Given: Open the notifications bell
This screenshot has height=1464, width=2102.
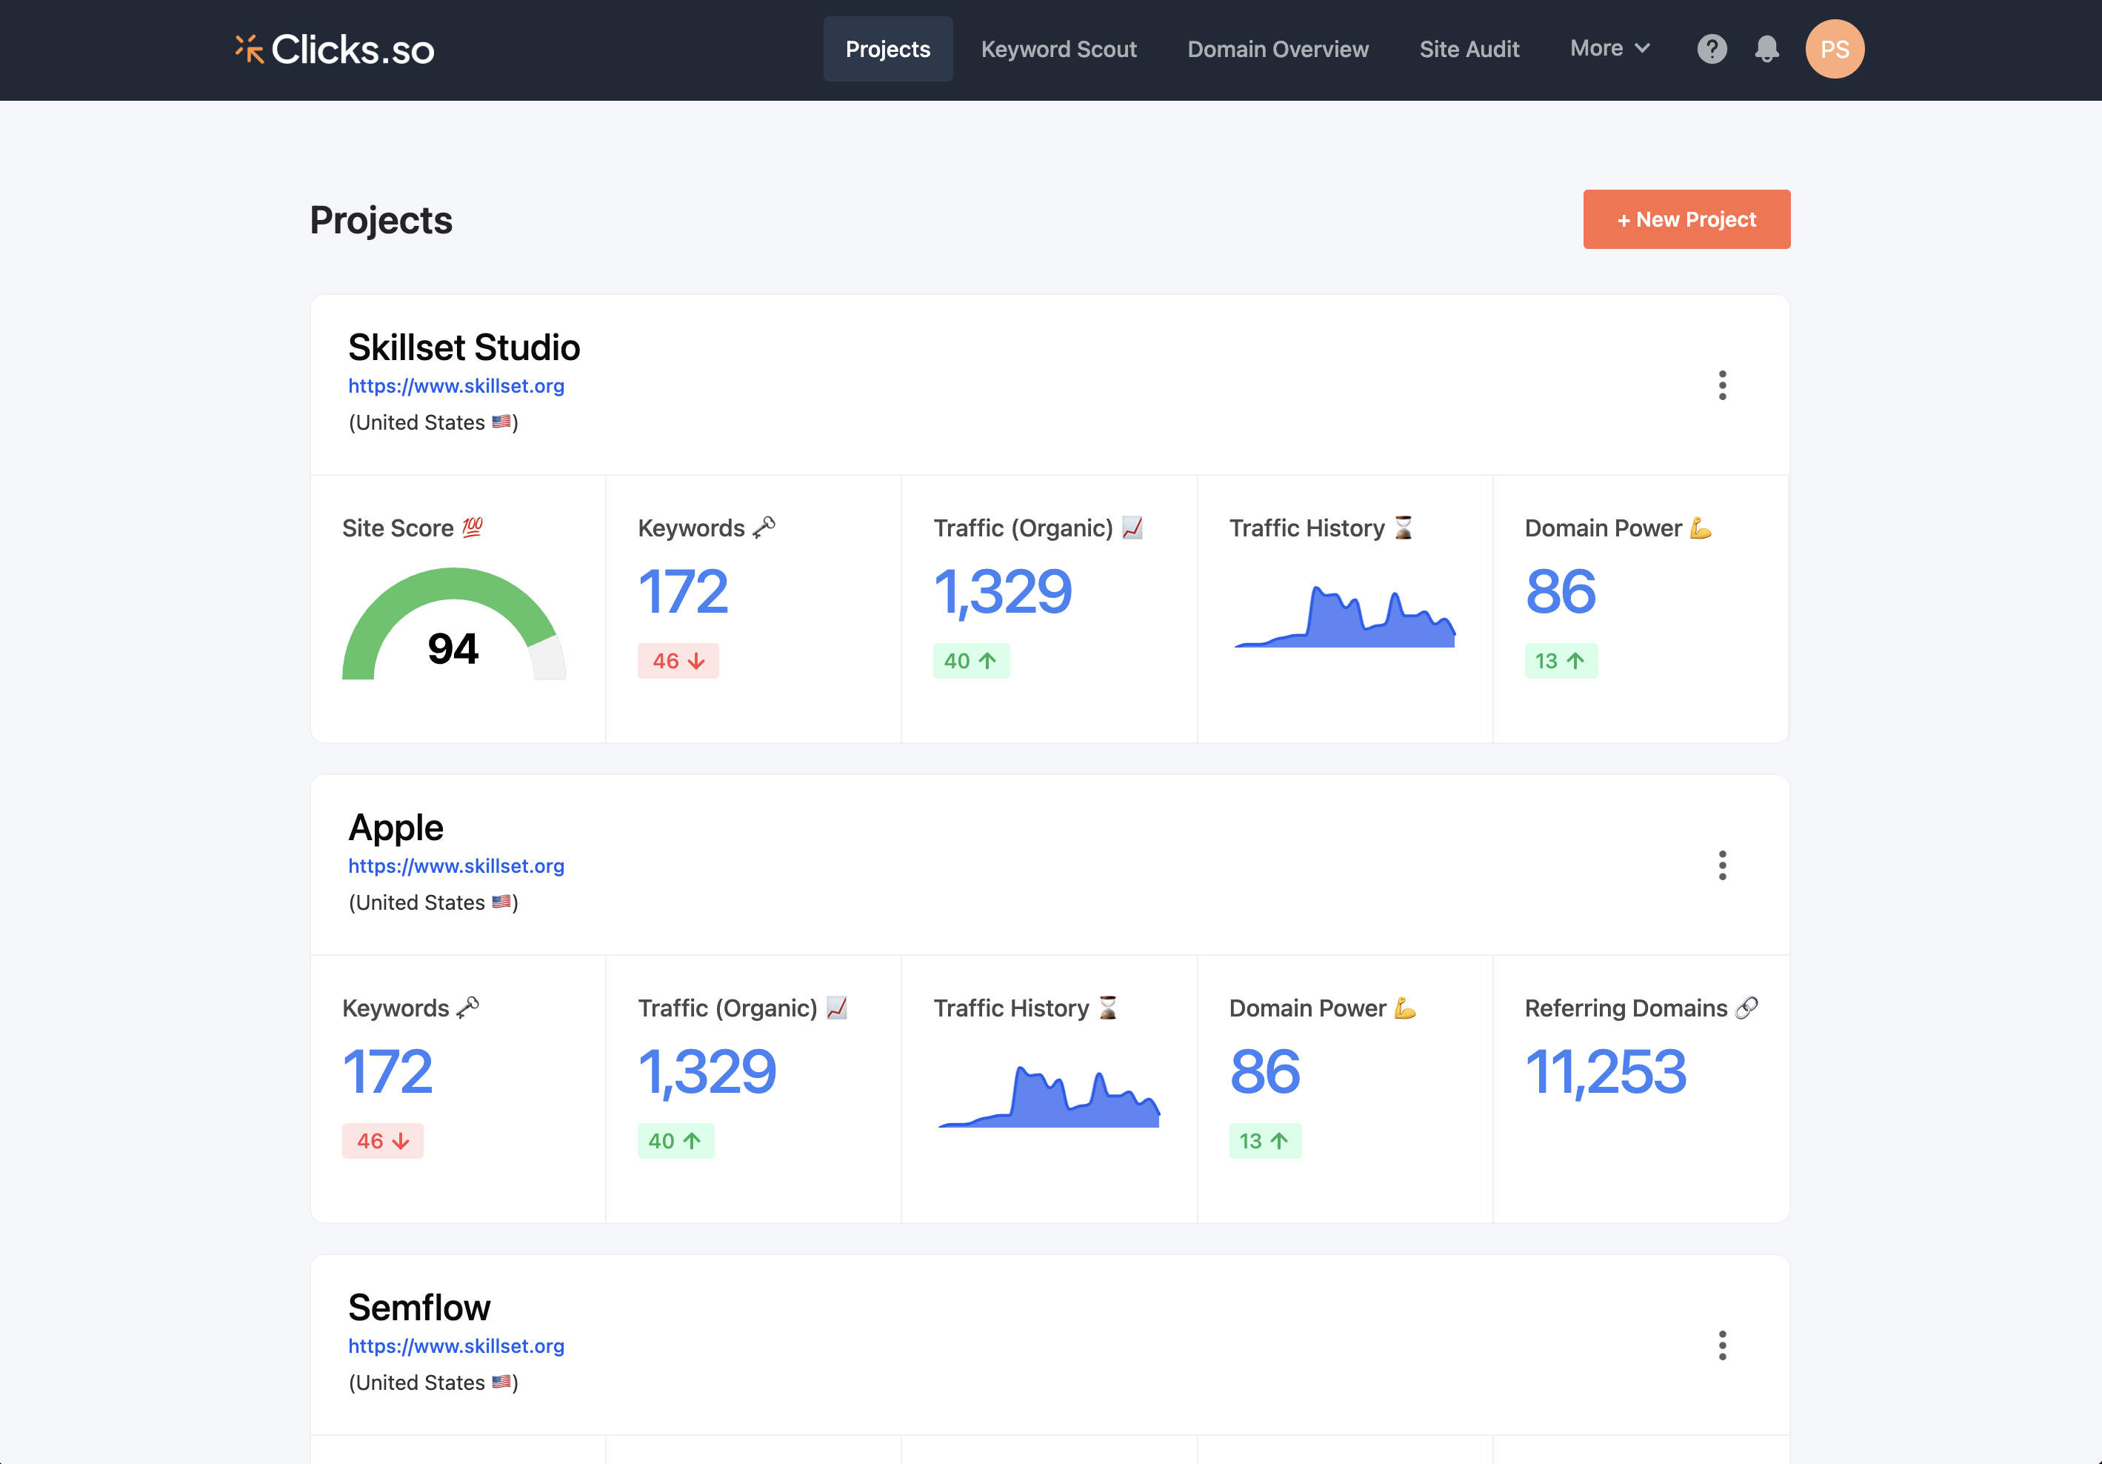Looking at the screenshot, I should [x=1766, y=50].
